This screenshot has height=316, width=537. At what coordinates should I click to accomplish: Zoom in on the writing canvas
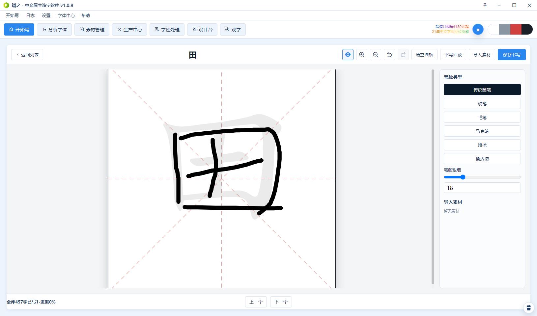[x=361, y=55]
